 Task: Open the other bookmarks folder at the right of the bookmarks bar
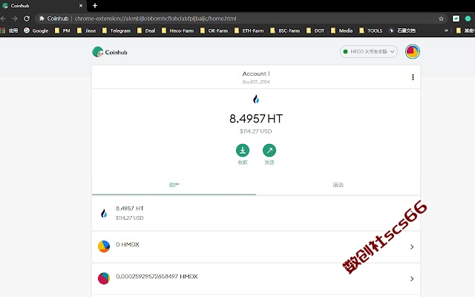465,30
